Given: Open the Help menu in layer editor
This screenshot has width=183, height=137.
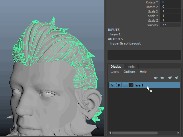Looking at the screenshot, I should tap(143, 72).
